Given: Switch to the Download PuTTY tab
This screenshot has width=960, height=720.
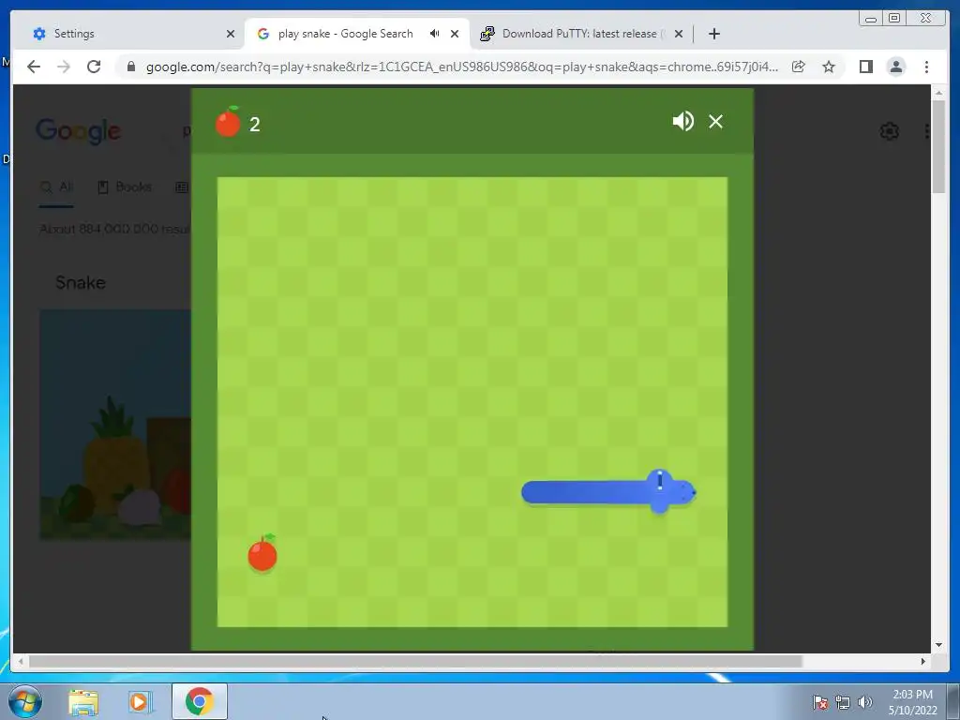Looking at the screenshot, I should 579,34.
